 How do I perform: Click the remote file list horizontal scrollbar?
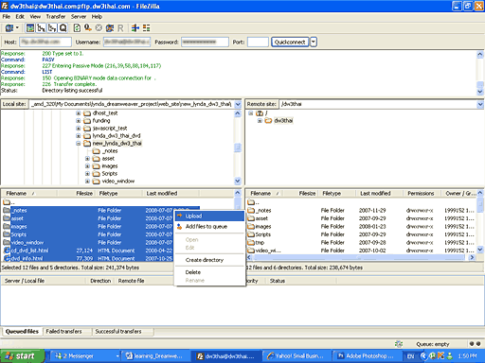pyautogui.click(x=361, y=257)
